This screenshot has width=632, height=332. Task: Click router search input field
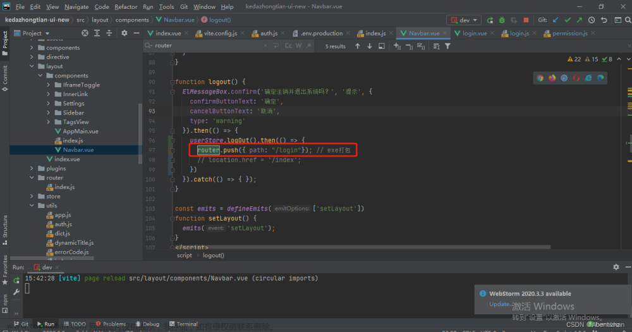point(209,46)
